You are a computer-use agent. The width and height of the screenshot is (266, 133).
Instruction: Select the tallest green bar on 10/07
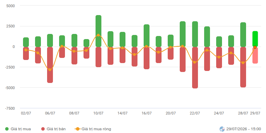click(x=98, y=31)
